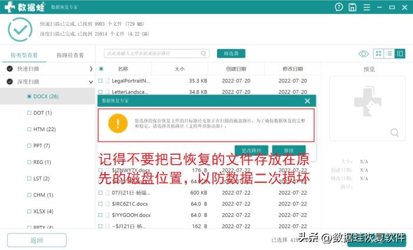413x250 pixels.
Task: Open the 筛选器 filter button
Action: [x=231, y=54]
